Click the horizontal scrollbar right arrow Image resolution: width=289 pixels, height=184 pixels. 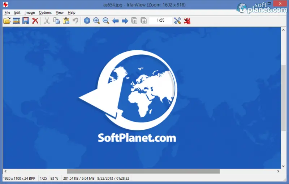pos(278,171)
